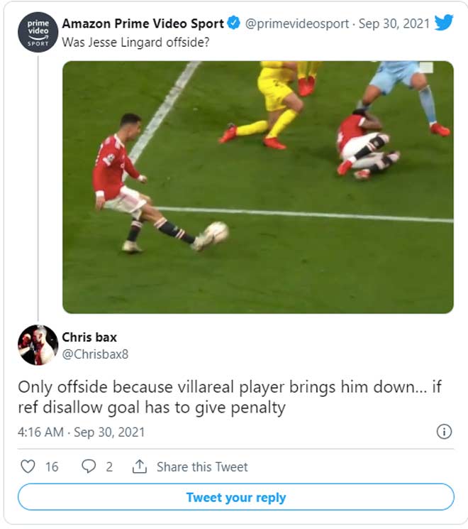
Task: Click the Twitter bird logo
Action: (x=443, y=23)
